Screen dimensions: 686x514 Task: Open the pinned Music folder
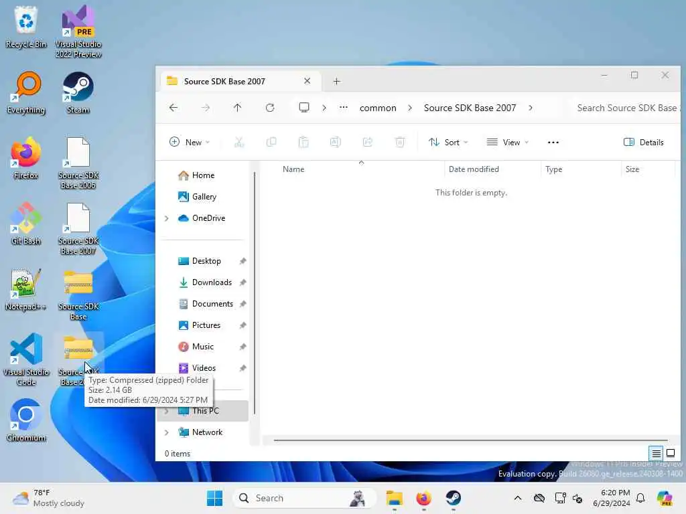tap(204, 347)
